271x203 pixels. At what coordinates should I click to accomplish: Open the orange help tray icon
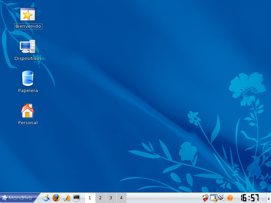tap(230, 198)
